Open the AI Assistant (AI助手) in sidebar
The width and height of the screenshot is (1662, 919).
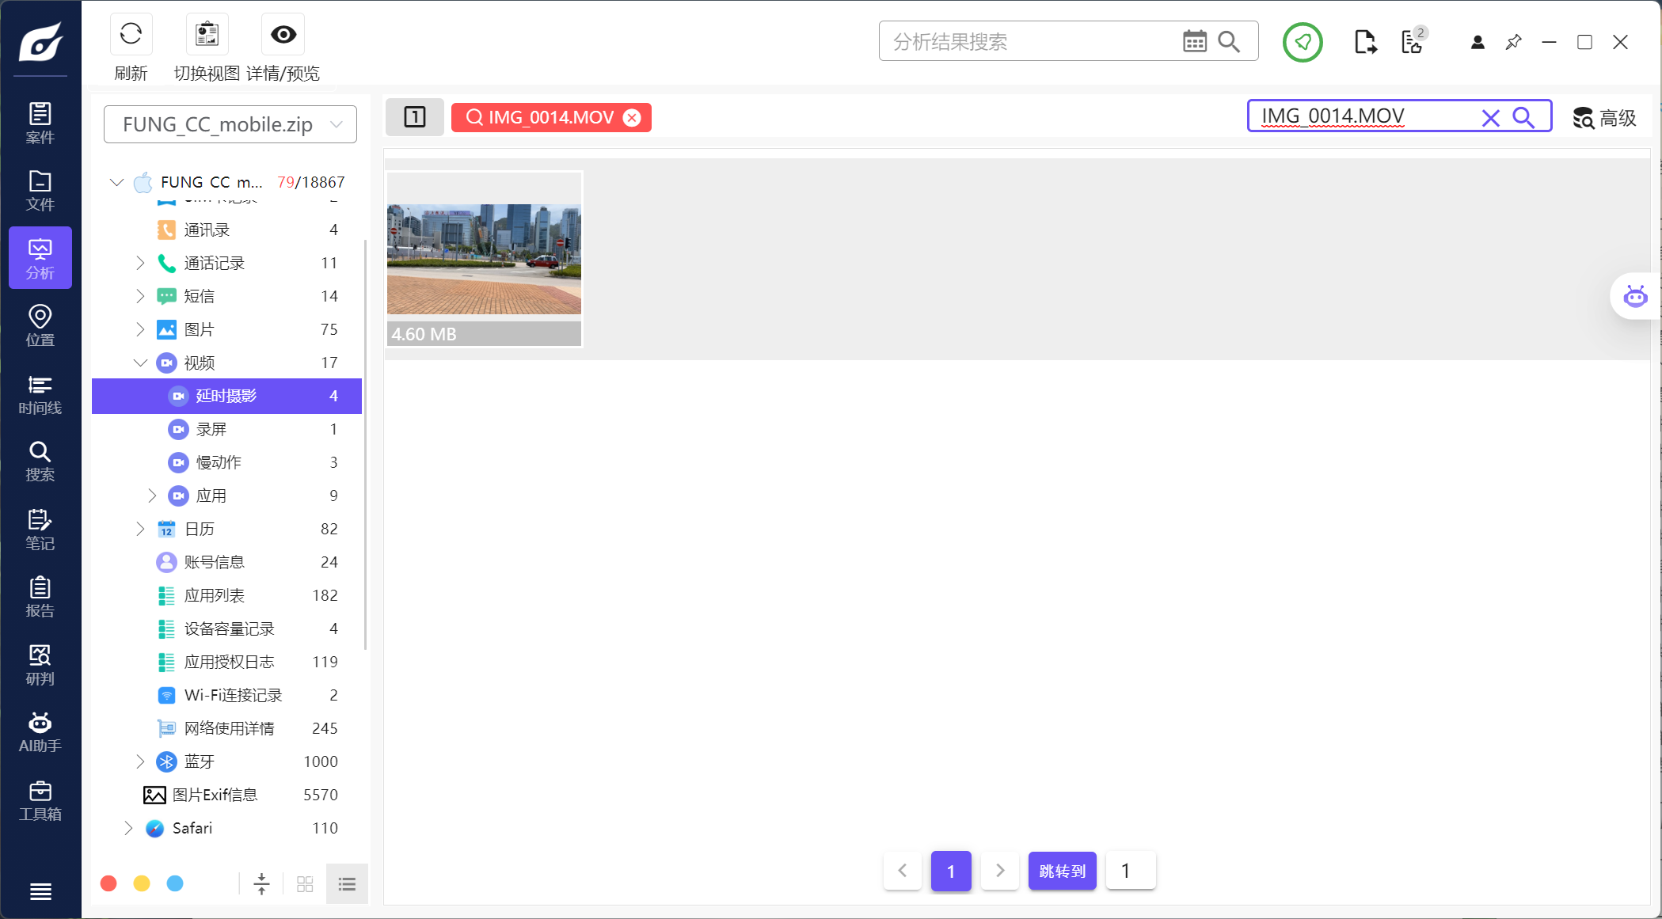tap(40, 732)
